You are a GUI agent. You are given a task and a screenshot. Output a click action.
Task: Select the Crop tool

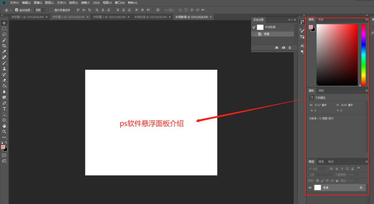tap(4, 46)
